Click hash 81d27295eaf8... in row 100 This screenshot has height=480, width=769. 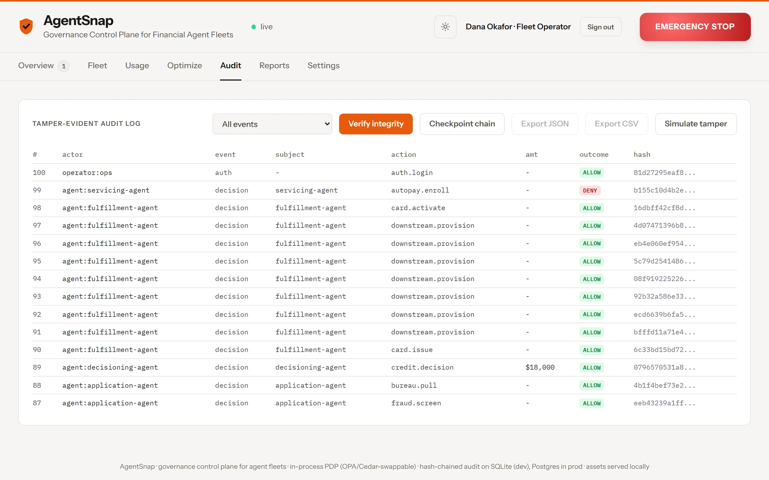coord(664,173)
